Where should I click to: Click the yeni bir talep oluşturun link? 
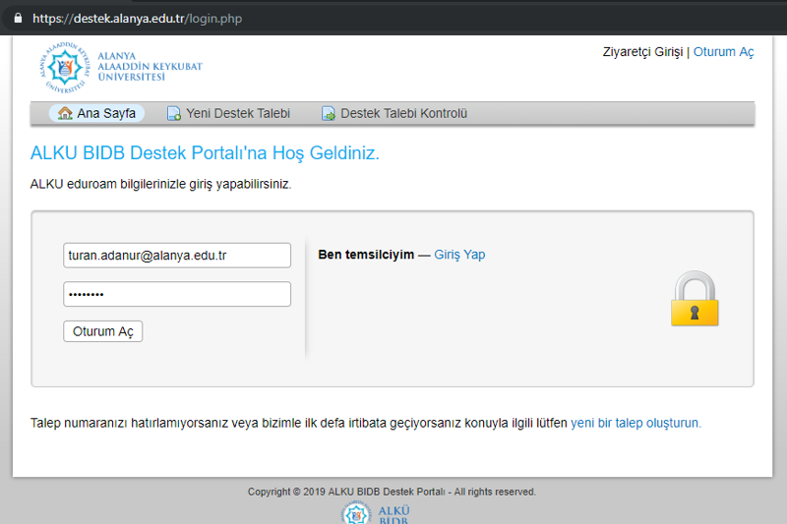pos(636,423)
